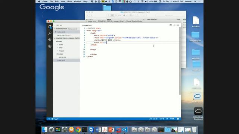Open TeamViewer from the Dock

tap(91, 130)
